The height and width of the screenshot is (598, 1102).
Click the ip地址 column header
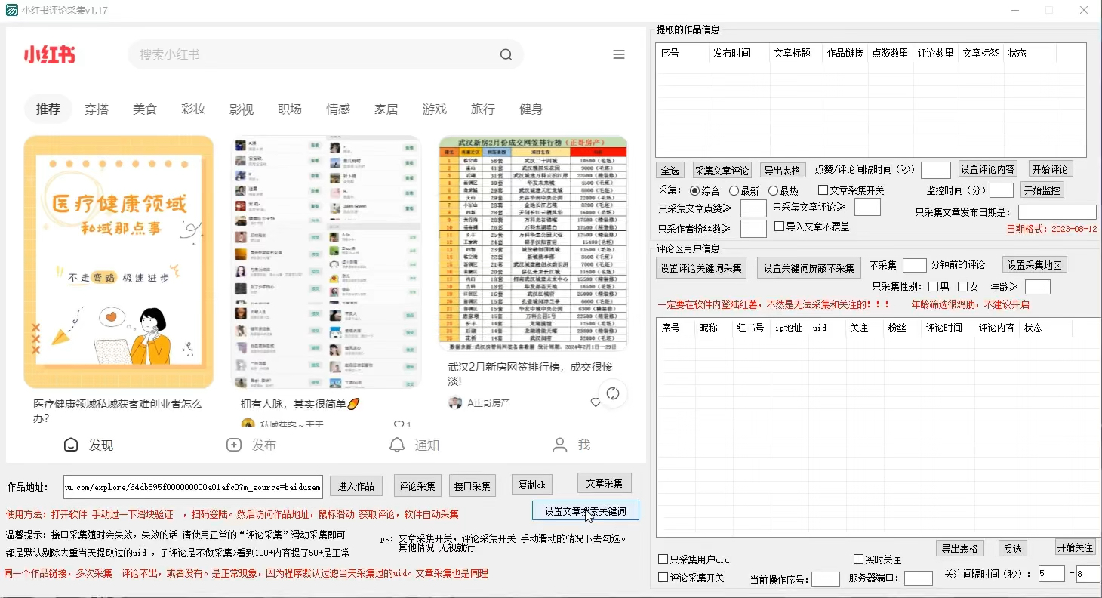point(788,328)
